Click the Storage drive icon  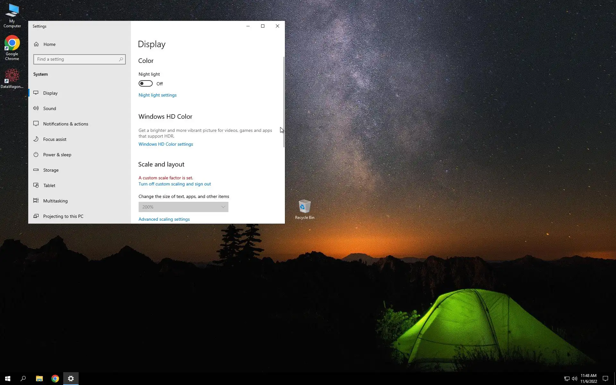36,170
